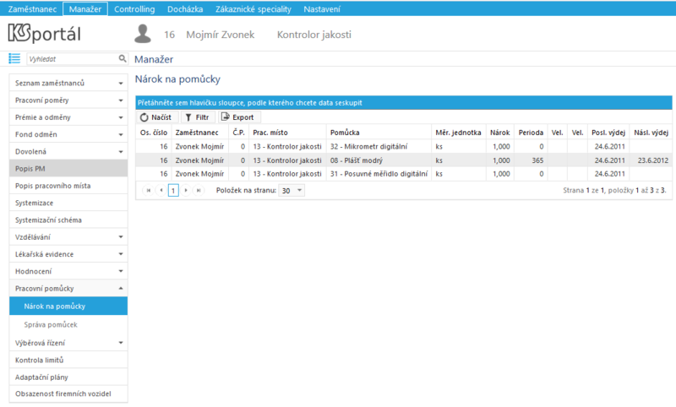This screenshot has width=676, height=407.
Task: Open Popis PM sidebar item
Action: (x=68, y=168)
